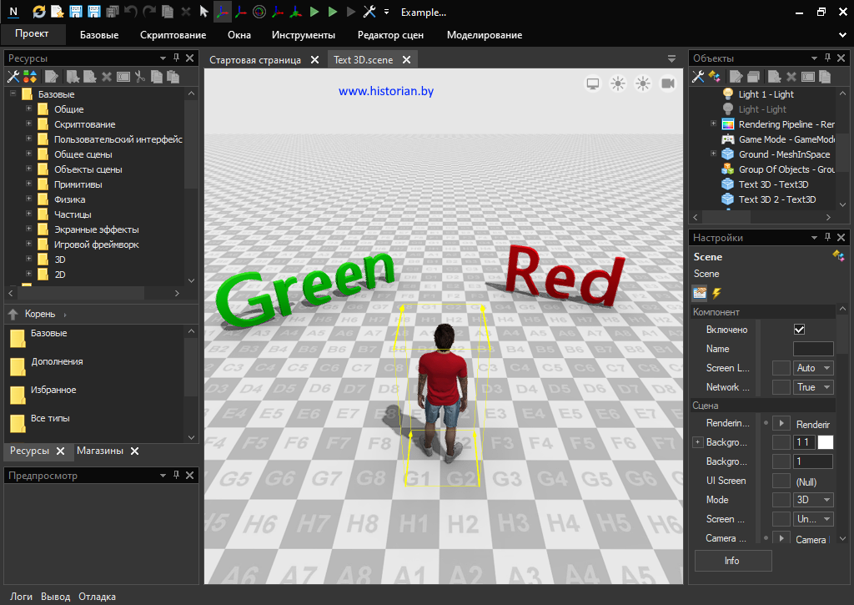Select the circular rotate tool in top toolbar
Image resolution: width=854 pixels, height=605 pixels.
coord(259,12)
